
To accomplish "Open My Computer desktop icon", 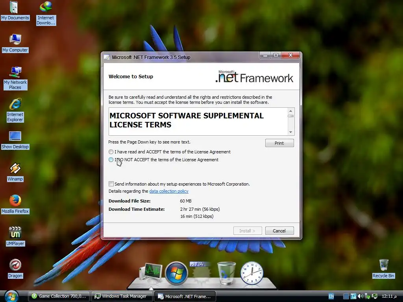I will point(15,43).
